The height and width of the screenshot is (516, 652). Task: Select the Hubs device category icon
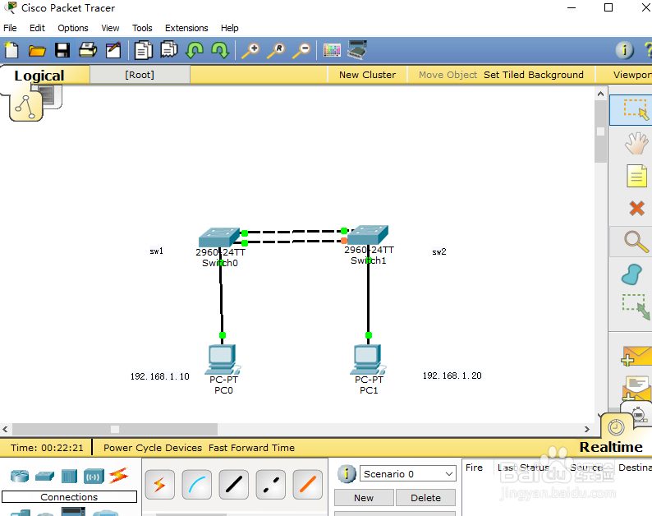(69, 476)
